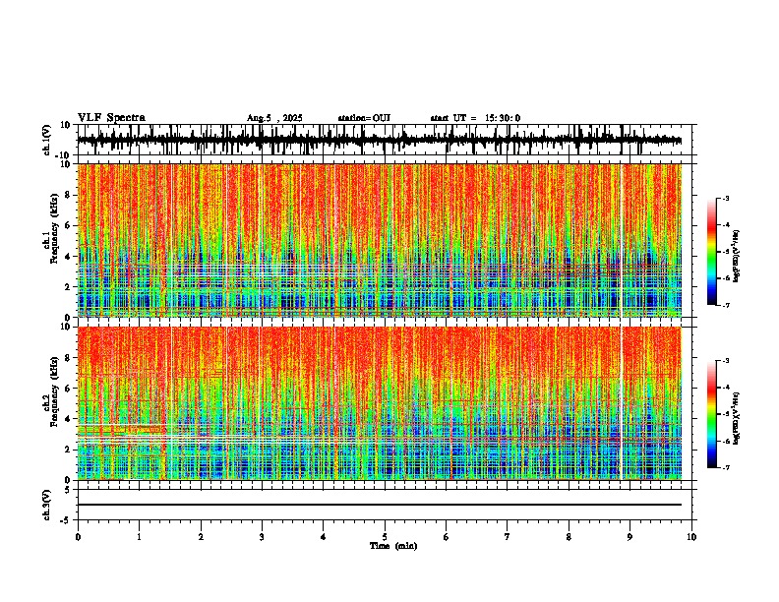Image resolution: width=779 pixels, height=602 pixels.
Task: Click the "8" kHz tick on ch.1 frequency axis
Action: point(68,195)
